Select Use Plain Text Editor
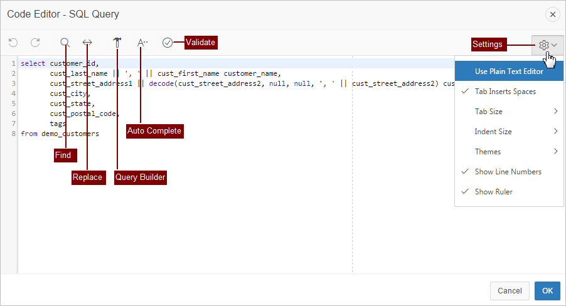This screenshot has height=306, width=566. 508,71
